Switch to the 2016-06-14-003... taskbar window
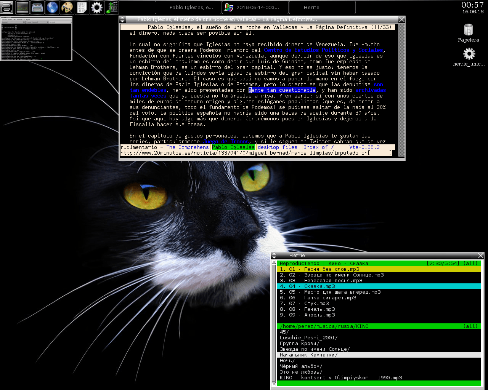The image size is (488, 390). (x=255, y=7)
